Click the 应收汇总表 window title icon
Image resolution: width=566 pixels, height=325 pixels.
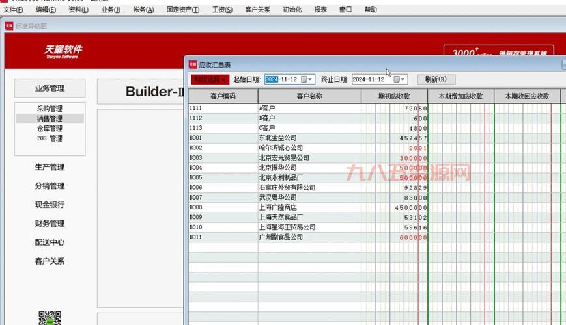pyautogui.click(x=193, y=65)
